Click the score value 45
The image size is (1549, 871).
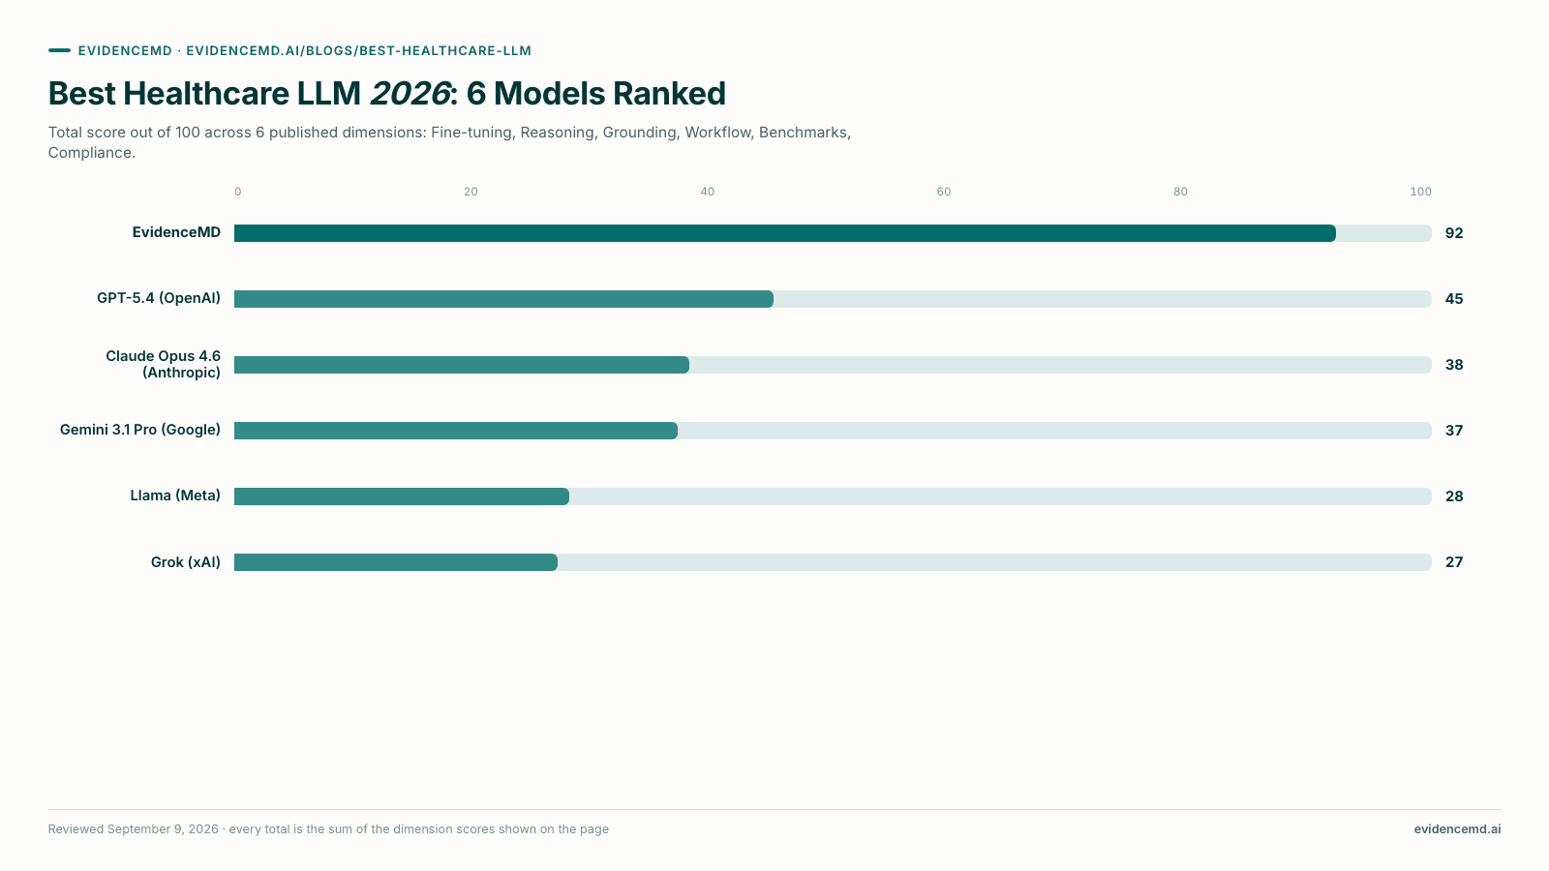pyautogui.click(x=1454, y=299)
